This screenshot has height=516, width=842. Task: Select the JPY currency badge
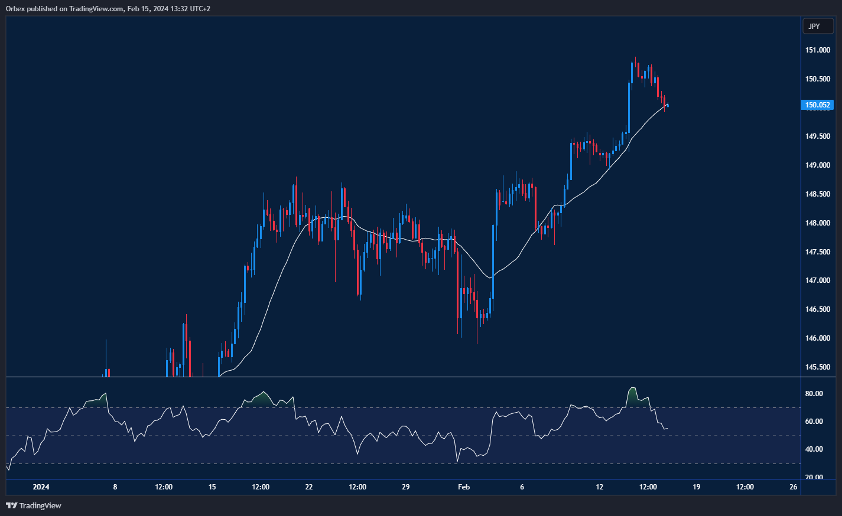(x=817, y=26)
